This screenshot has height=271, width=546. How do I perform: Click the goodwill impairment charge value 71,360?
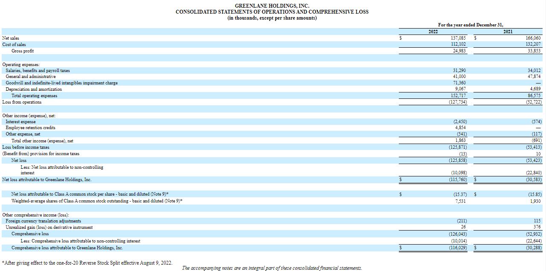[x=459, y=83]
